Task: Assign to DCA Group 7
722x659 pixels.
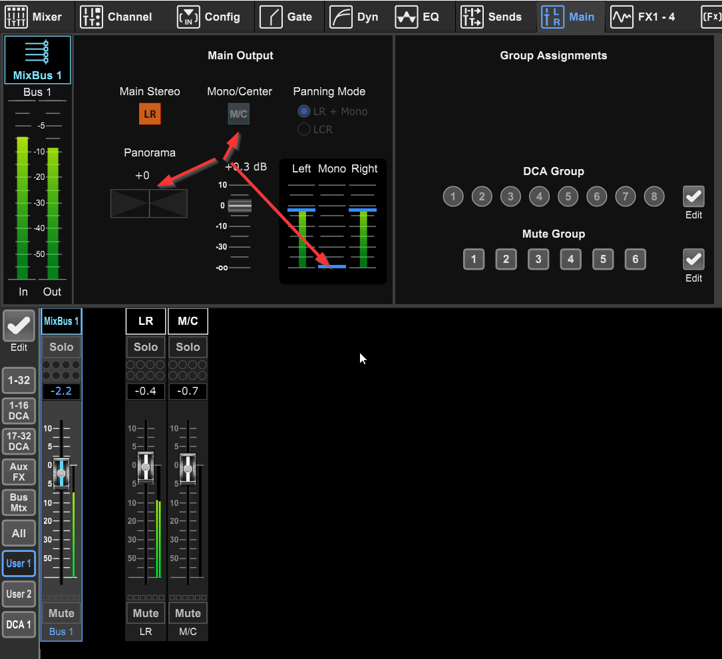Action: coord(626,196)
